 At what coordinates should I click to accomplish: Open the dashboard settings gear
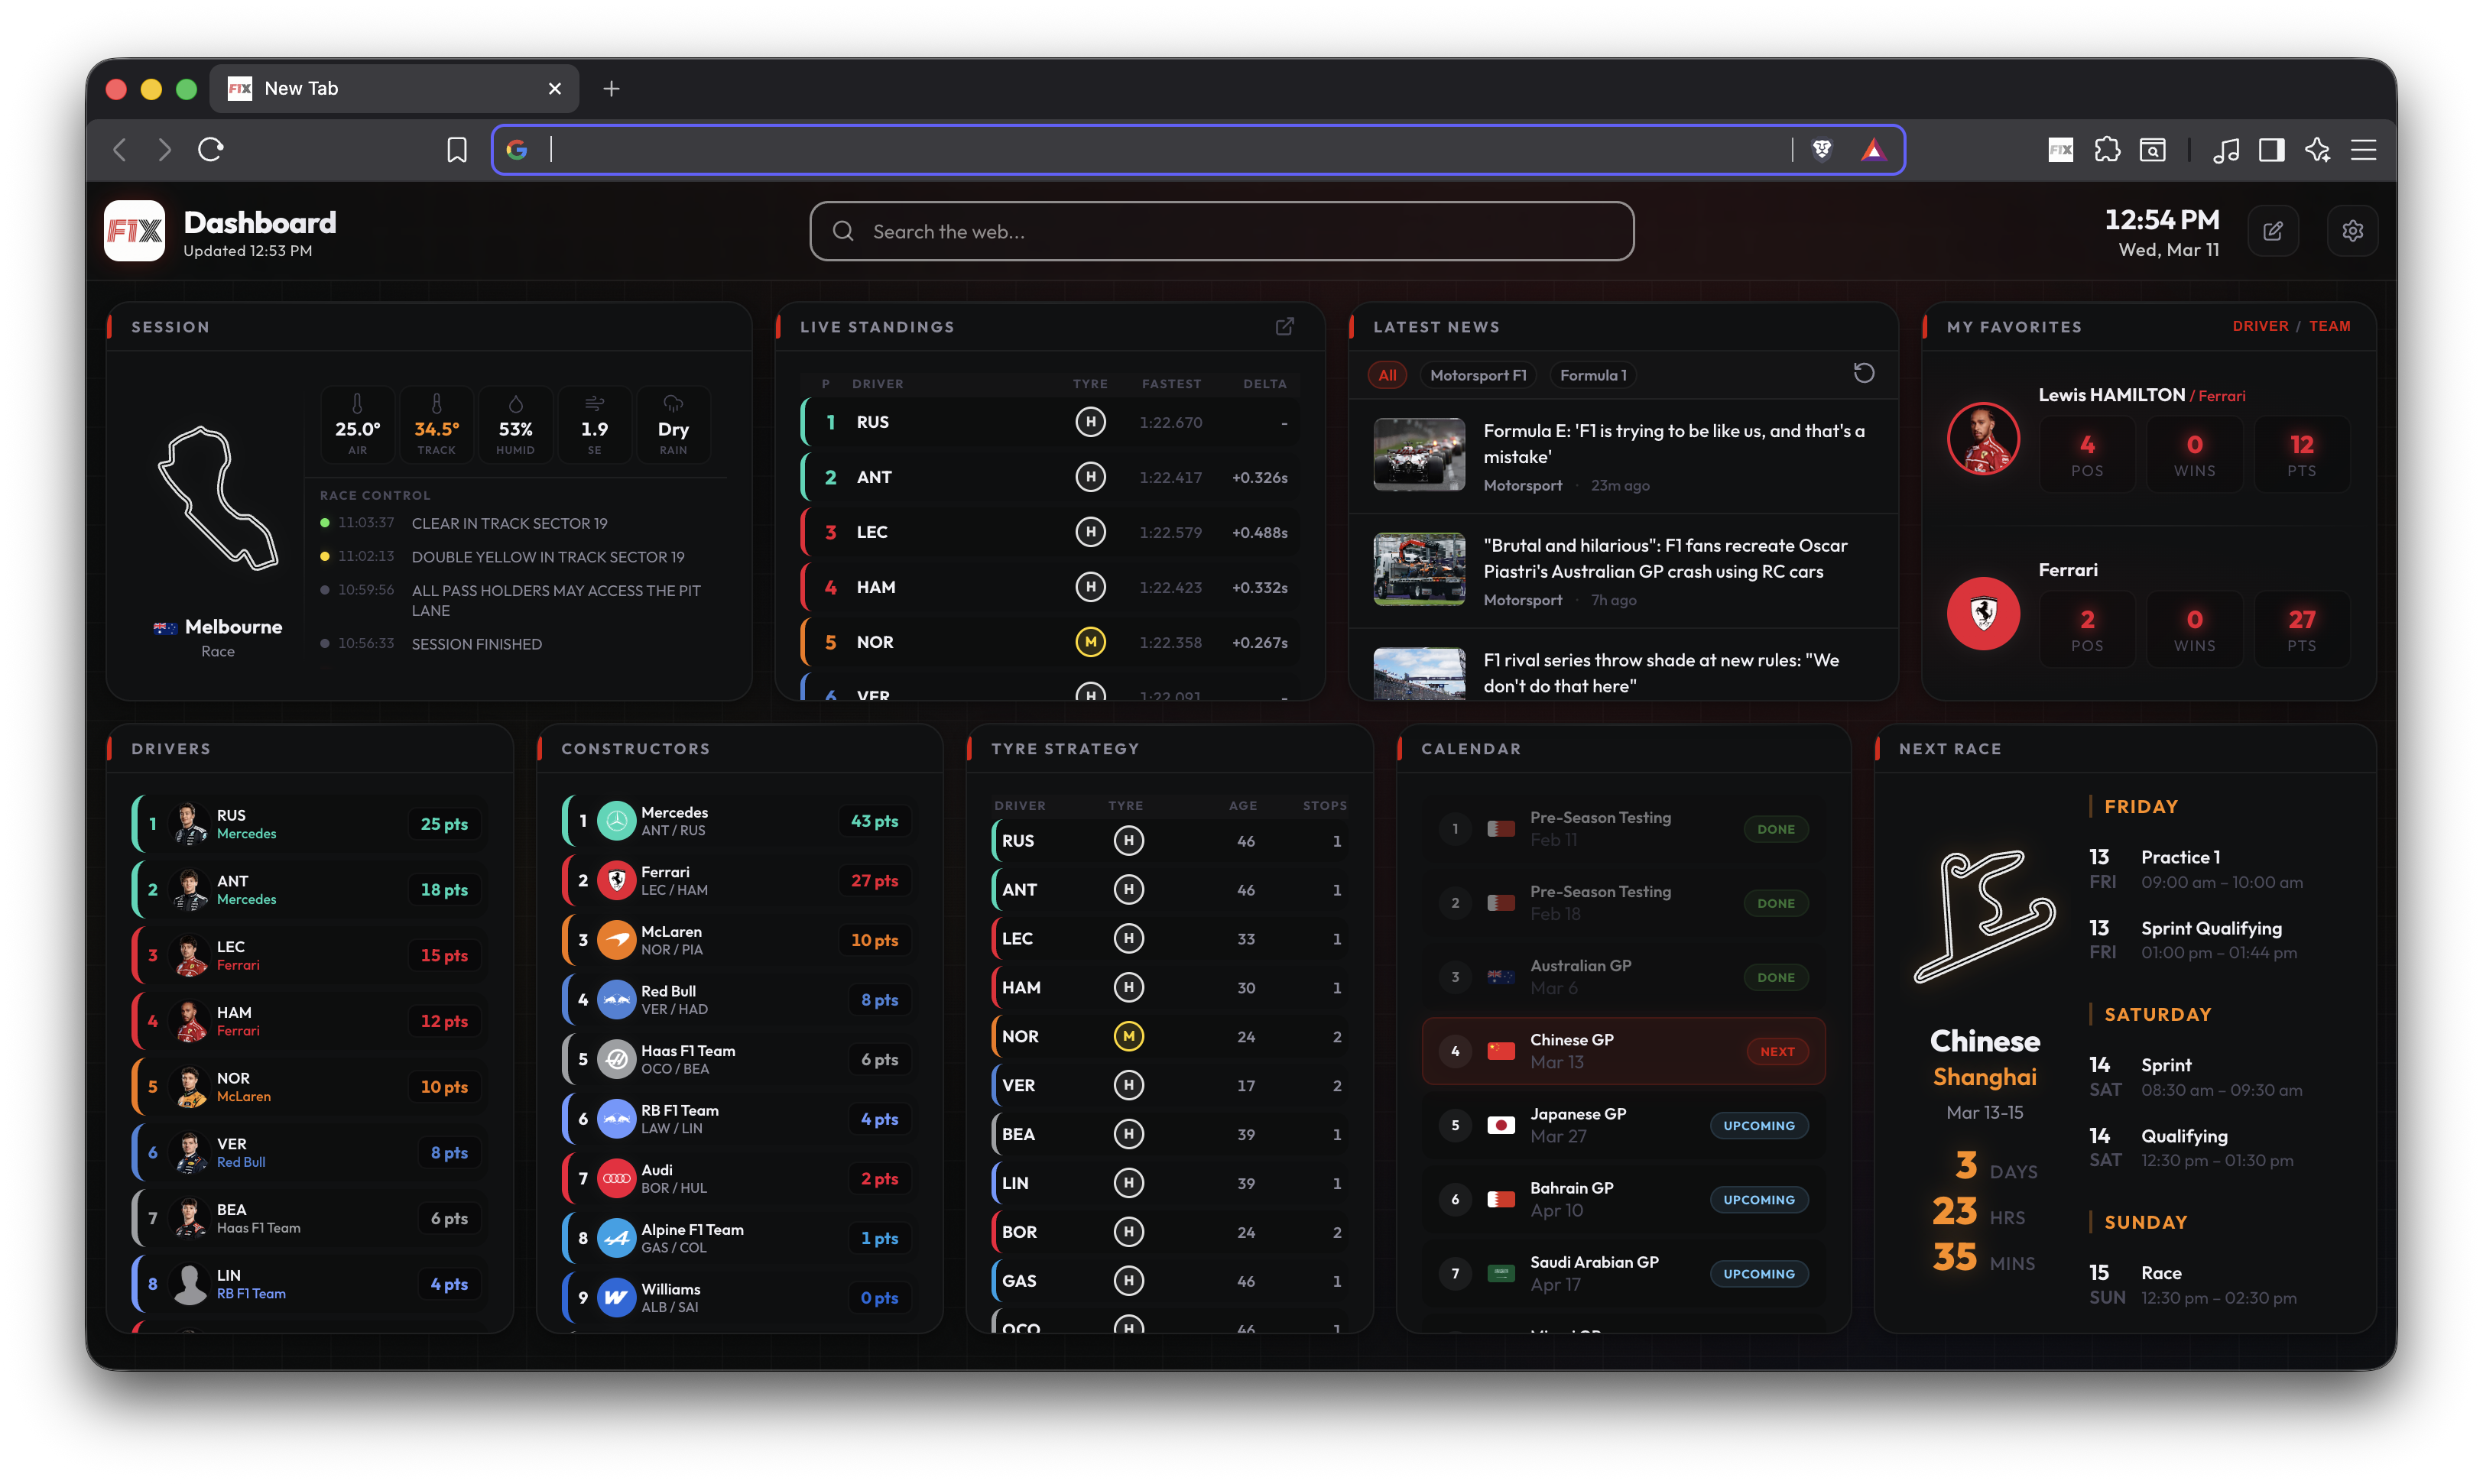2353,230
